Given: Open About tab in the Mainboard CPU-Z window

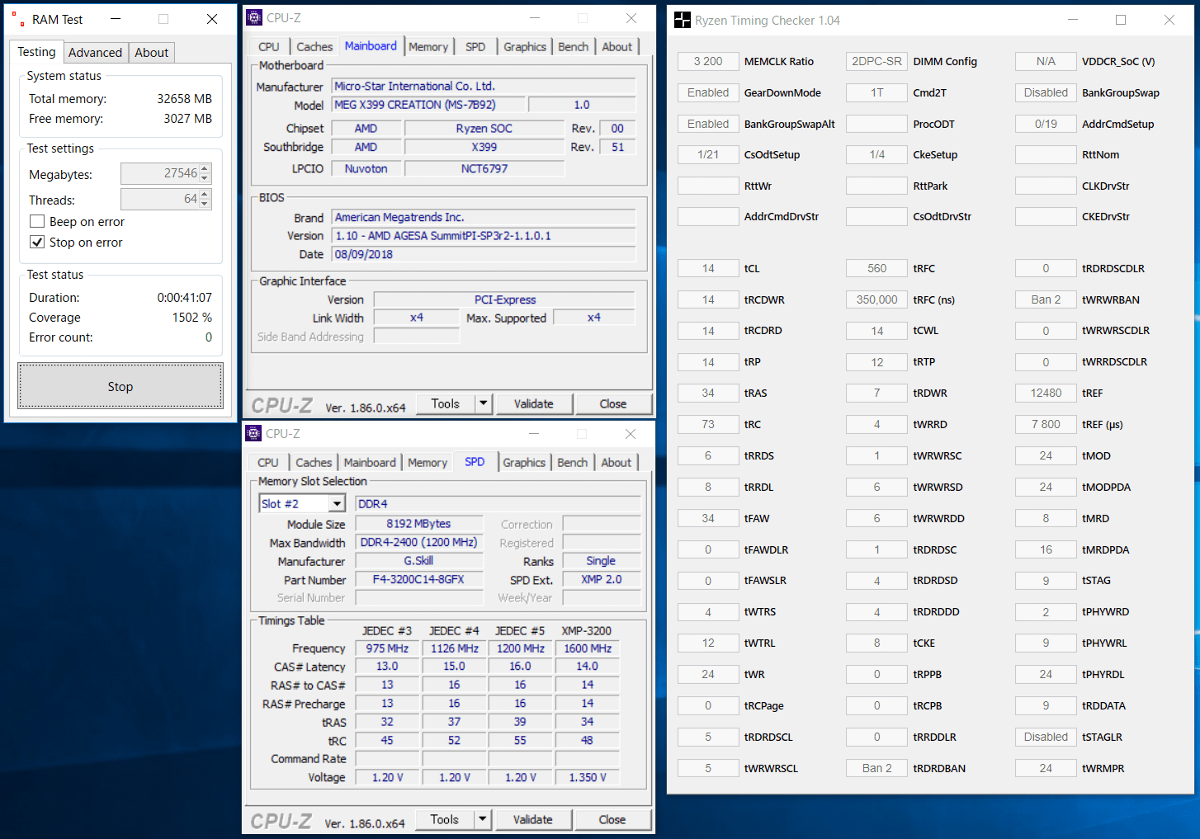Looking at the screenshot, I should pos(617,47).
